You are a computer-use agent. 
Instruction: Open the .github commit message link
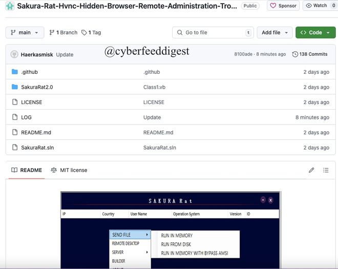coord(152,72)
